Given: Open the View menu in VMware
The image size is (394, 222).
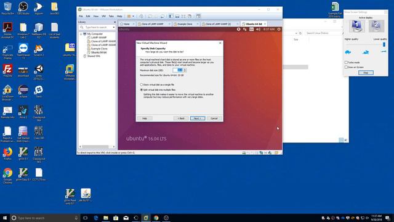Looking at the screenshot, I should (96, 17).
